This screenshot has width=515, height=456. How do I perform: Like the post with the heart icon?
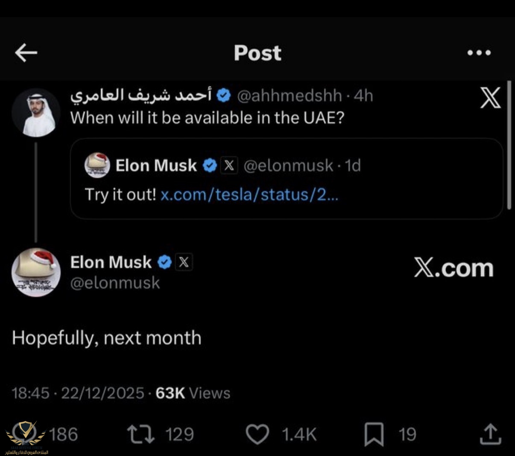point(257,434)
